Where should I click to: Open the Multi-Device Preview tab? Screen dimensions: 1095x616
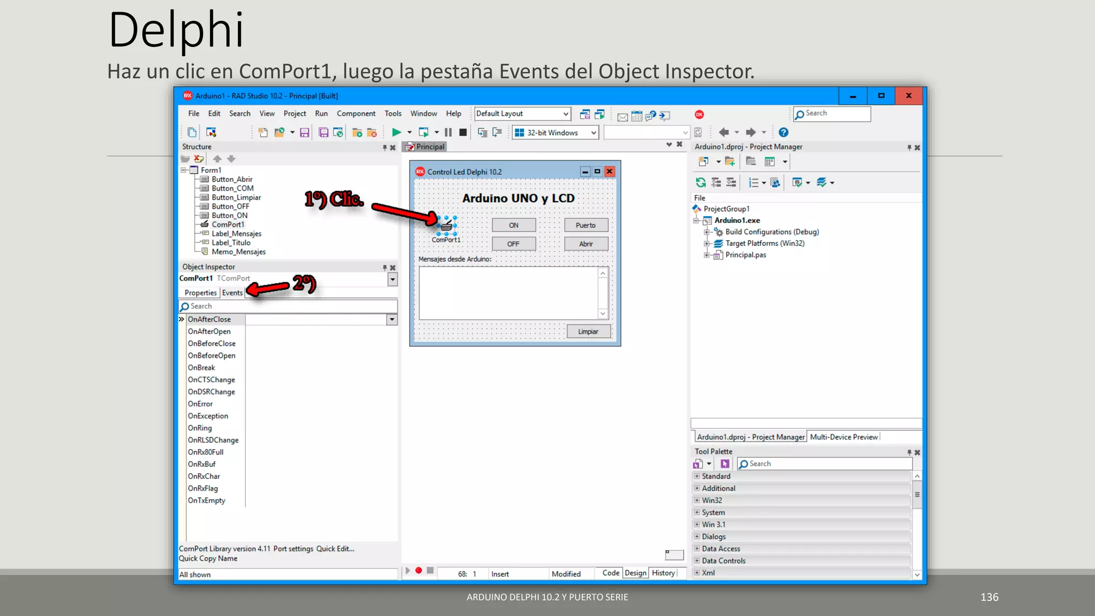click(844, 437)
